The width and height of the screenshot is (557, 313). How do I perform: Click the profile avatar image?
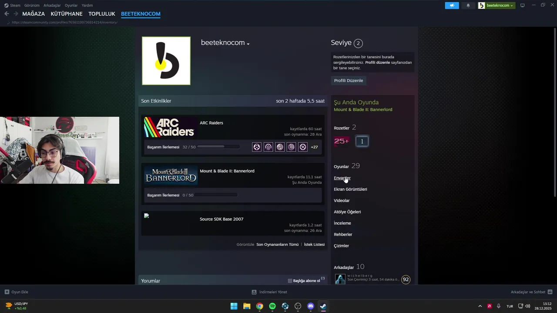(x=166, y=61)
